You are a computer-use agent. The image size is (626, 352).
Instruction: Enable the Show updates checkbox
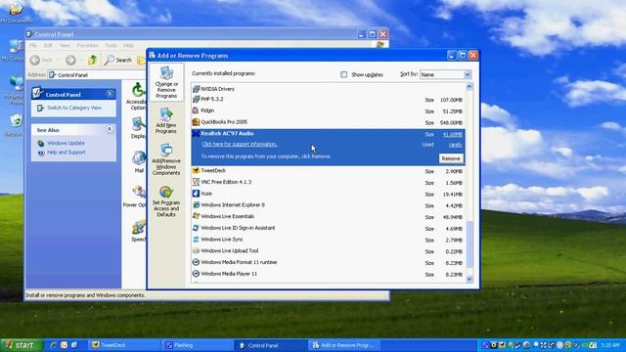click(x=343, y=74)
